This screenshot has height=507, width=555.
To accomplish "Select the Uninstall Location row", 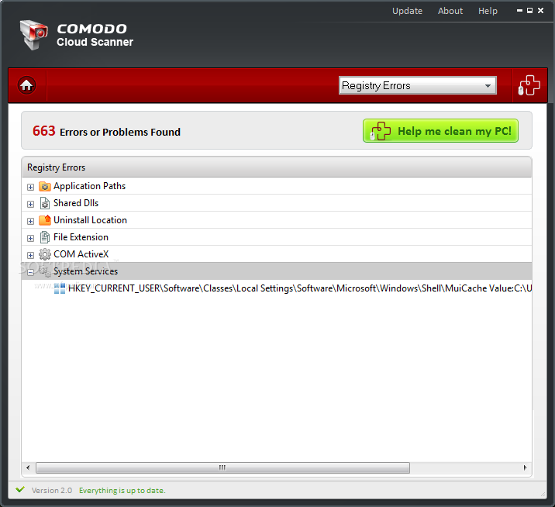I will click(277, 220).
